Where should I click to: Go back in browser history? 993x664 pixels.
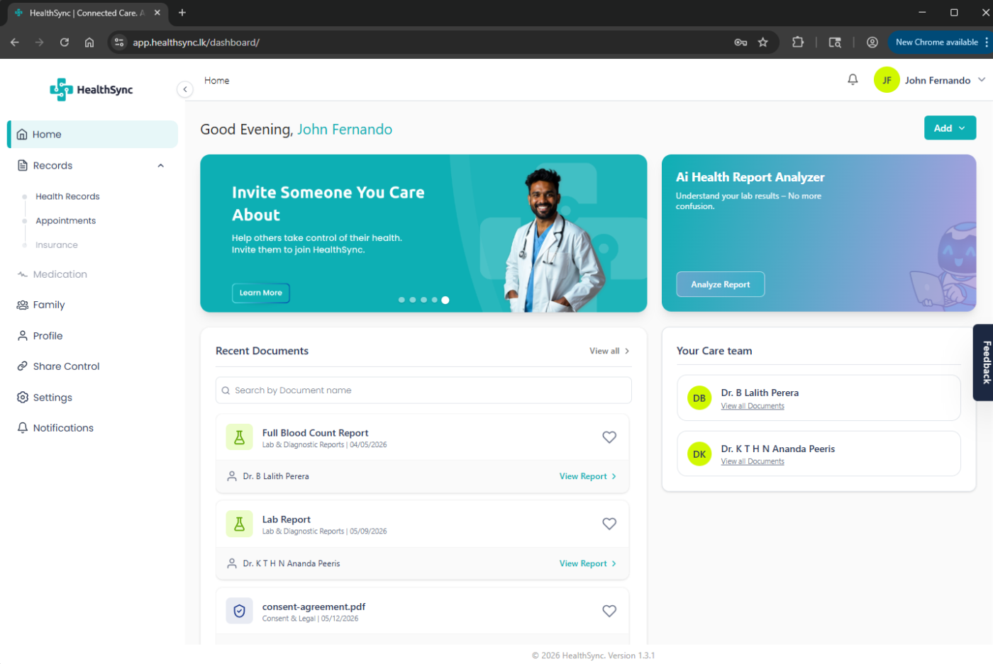[x=15, y=43]
